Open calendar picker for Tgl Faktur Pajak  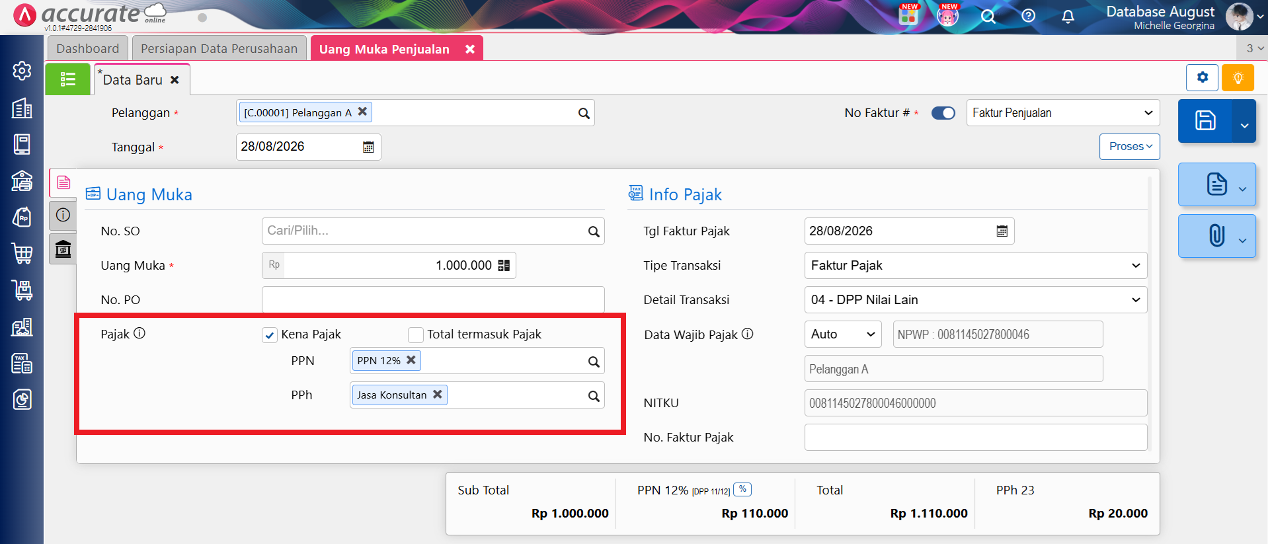[x=1002, y=231]
